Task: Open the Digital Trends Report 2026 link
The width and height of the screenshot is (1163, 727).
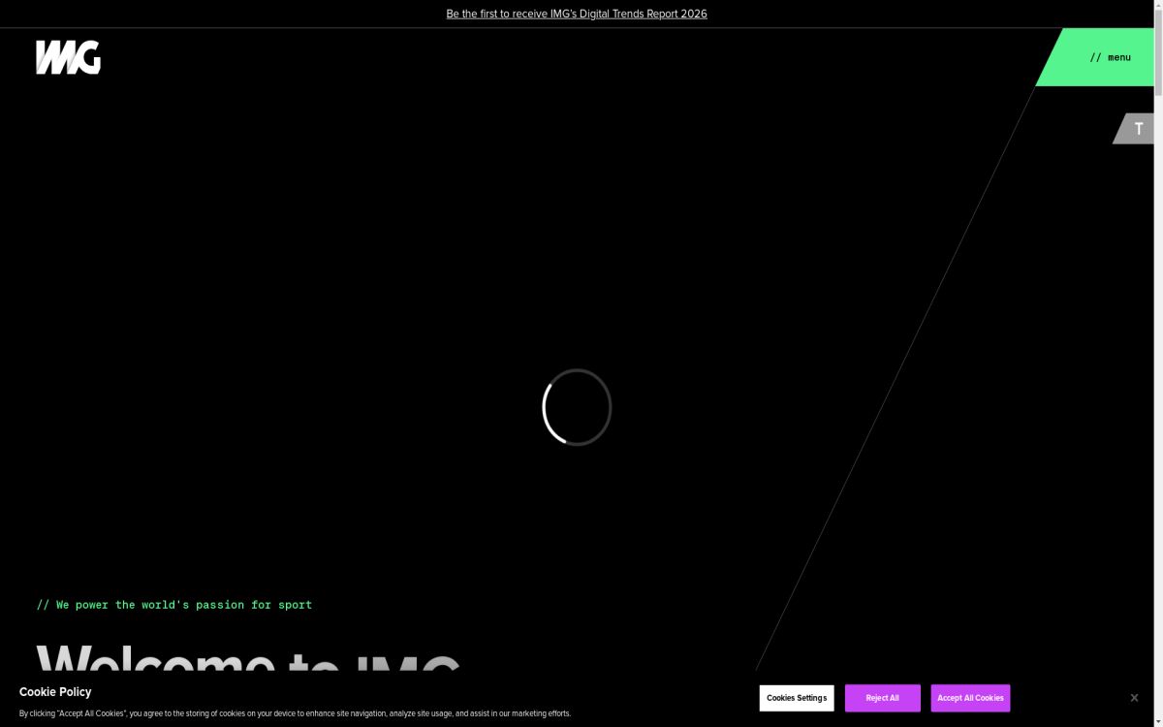Action: click(577, 14)
